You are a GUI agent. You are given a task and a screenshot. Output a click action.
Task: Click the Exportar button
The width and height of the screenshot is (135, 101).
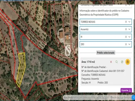point(126,90)
